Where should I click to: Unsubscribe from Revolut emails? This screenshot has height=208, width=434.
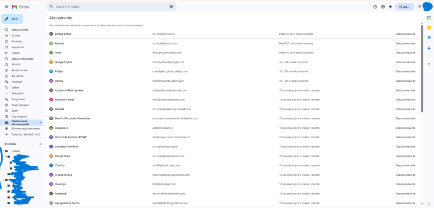(405, 43)
